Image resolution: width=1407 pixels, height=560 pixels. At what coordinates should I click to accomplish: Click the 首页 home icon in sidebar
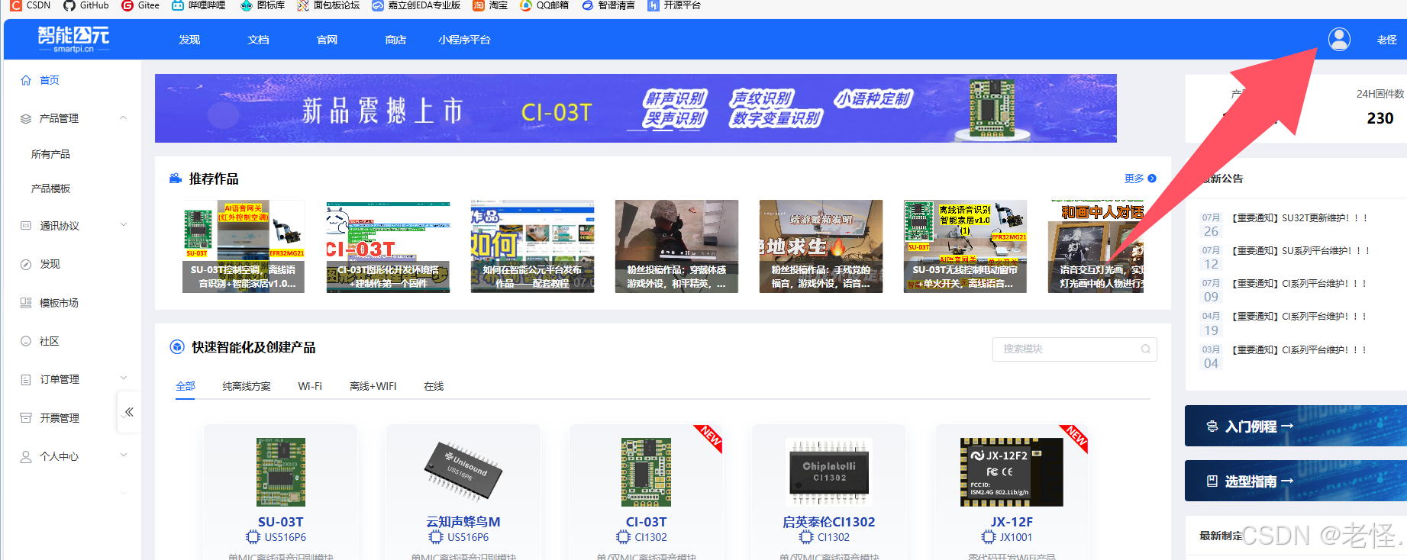26,80
